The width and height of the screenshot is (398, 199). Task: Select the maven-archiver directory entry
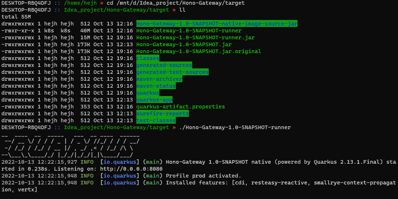159,79
